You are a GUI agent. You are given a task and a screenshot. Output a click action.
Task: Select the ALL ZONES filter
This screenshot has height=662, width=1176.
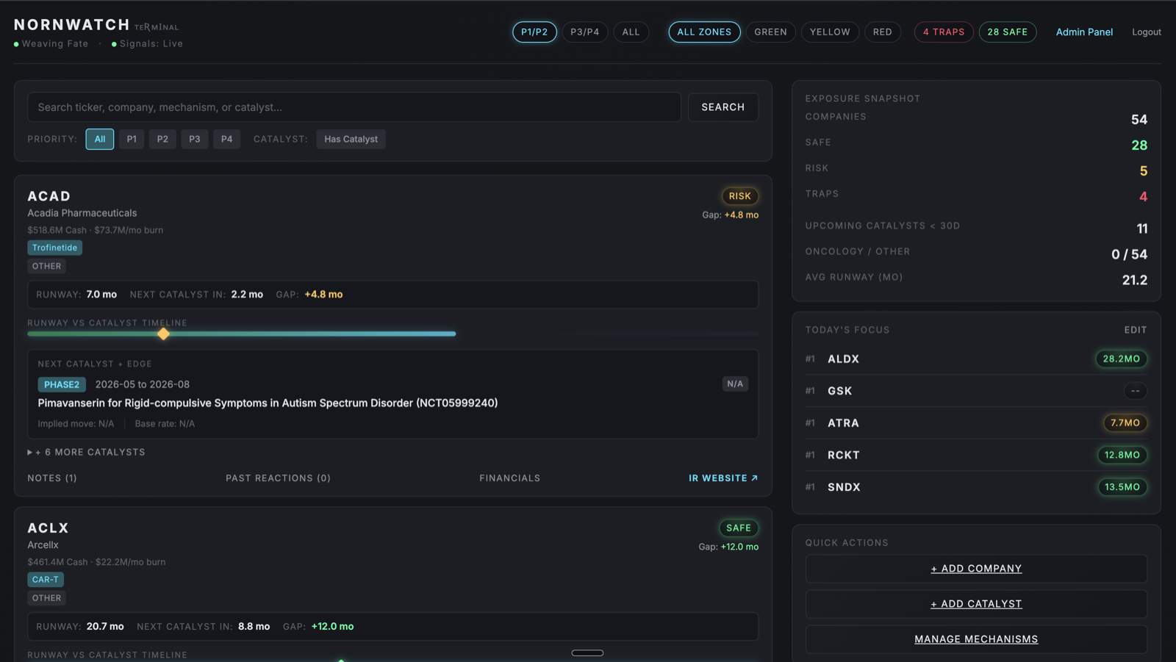click(704, 32)
